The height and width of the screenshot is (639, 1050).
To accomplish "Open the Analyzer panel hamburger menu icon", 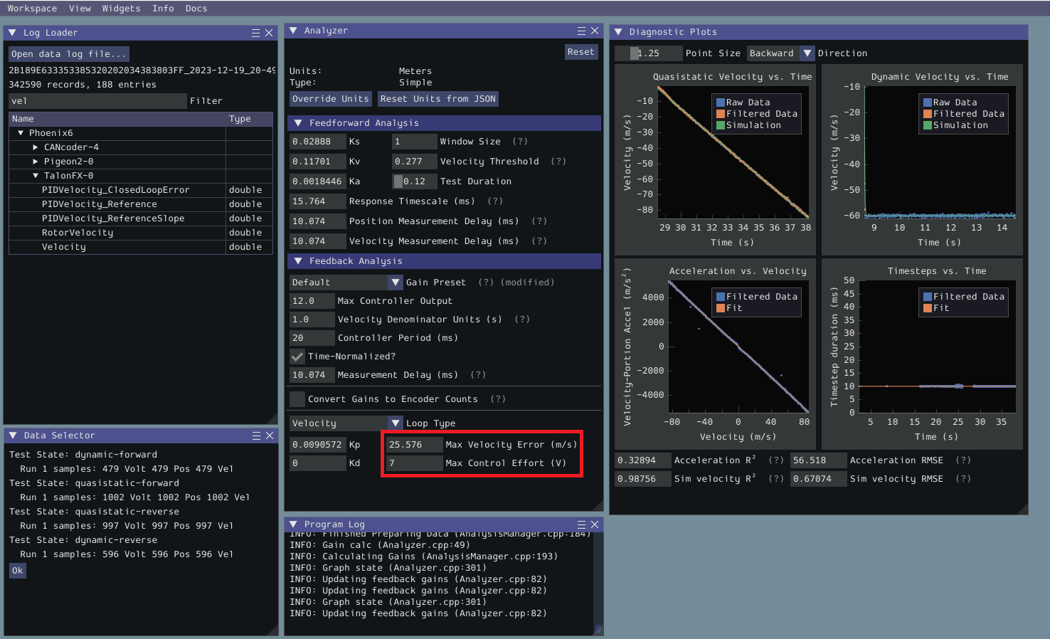I will click(581, 31).
